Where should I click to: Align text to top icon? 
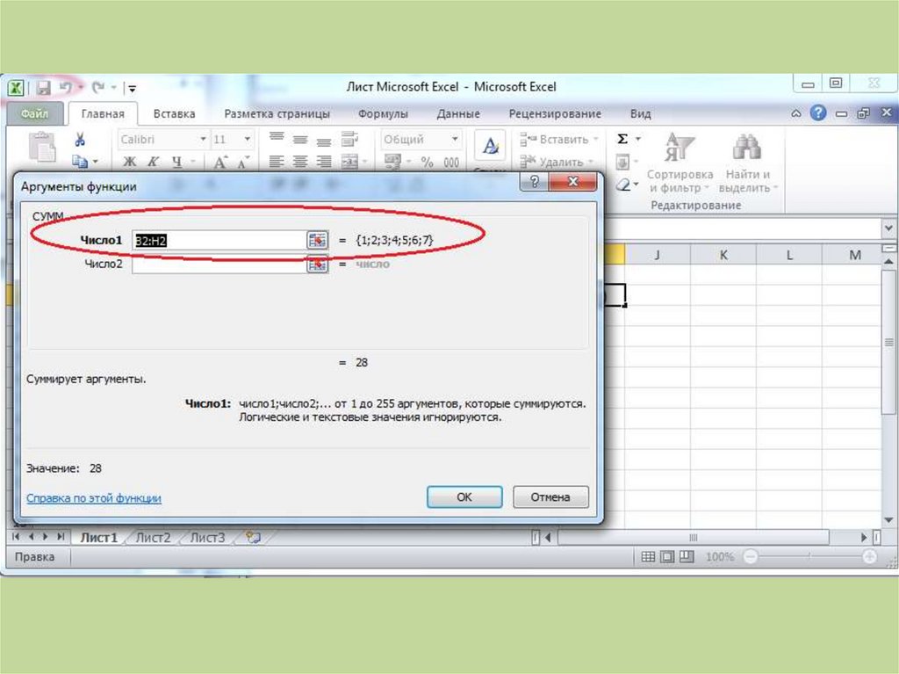click(x=277, y=138)
